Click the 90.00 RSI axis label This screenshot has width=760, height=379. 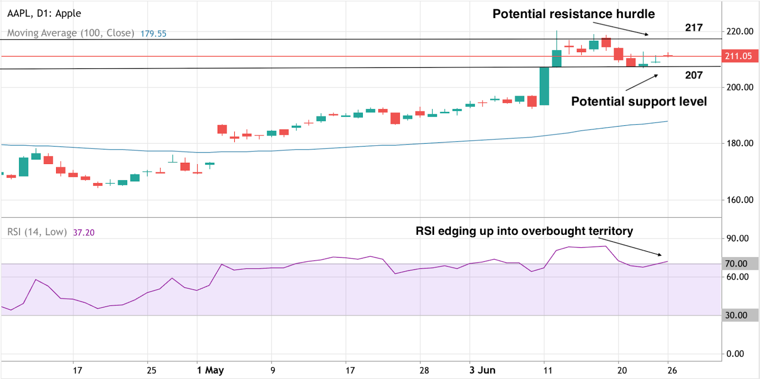pyautogui.click(x=737, y=239)
